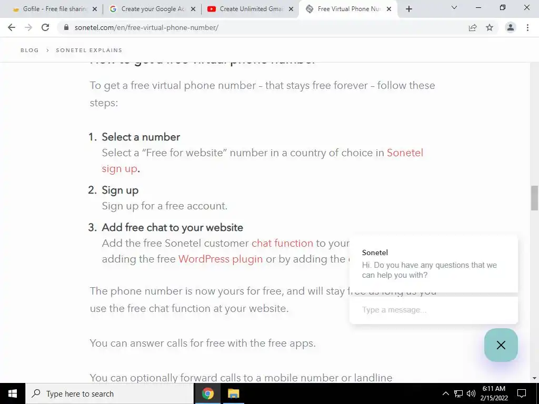Close the Create Unlimited Gmail tab
Image resolution: width=539 pixels, height=404 pixels.
click(291, 9)
